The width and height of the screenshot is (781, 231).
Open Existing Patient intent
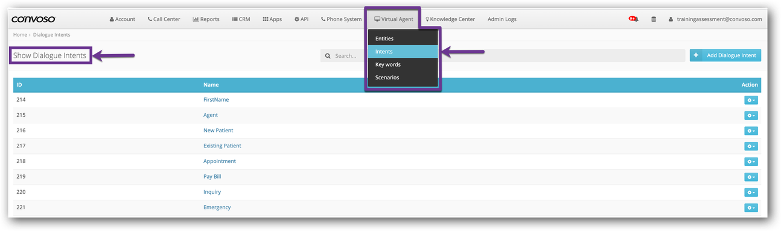coord(222,146)
